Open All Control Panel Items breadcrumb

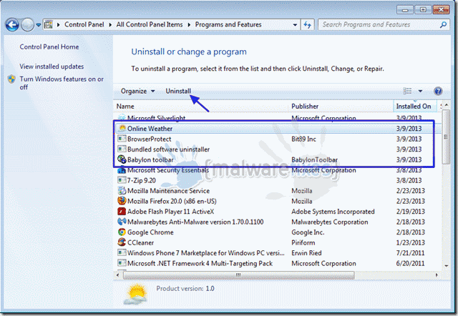point(150,25)
